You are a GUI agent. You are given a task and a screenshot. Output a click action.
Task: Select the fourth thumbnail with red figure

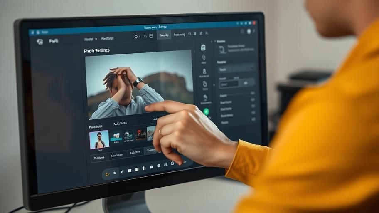(141, 134)
